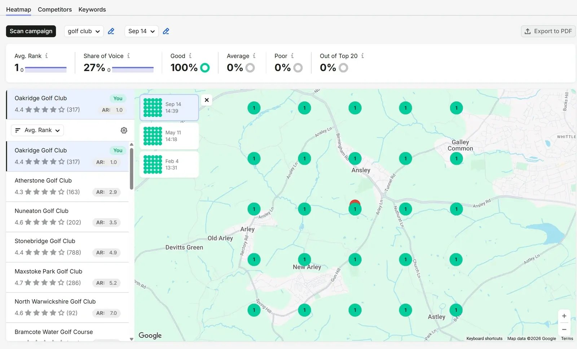Click the Scan campaign button
The height and width of the screenshot is (349, 577).
31,31
